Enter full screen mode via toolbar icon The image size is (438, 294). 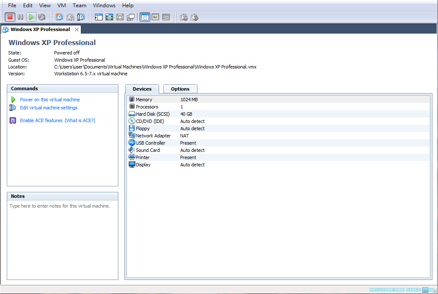[x=109, y=17]
